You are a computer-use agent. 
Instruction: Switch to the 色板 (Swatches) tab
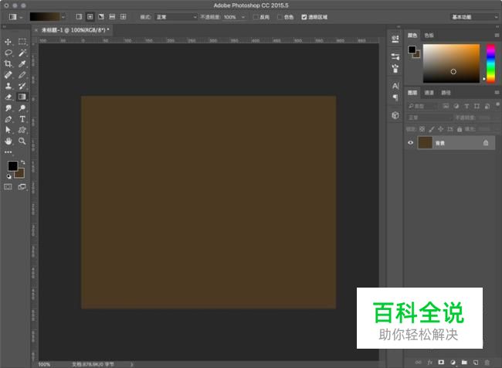coord(428,35)
